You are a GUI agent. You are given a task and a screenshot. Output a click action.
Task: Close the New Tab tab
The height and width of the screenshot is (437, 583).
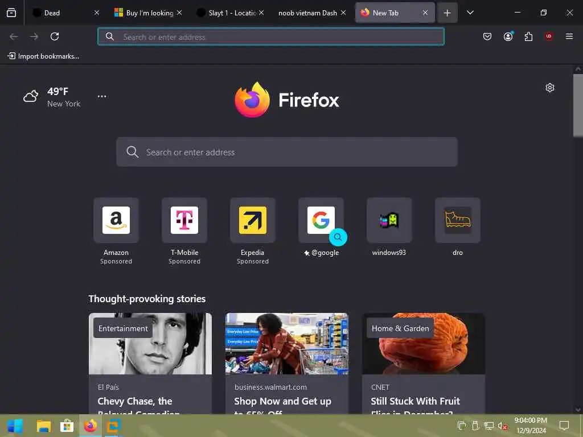click(x=425, y=13)
